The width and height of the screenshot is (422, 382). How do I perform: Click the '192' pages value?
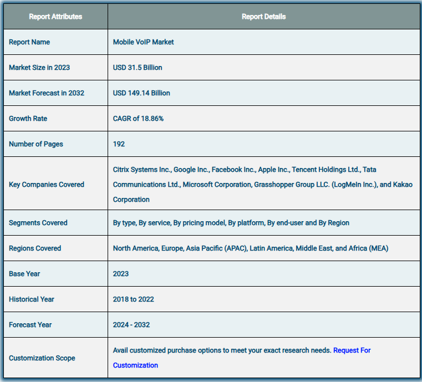119,144
